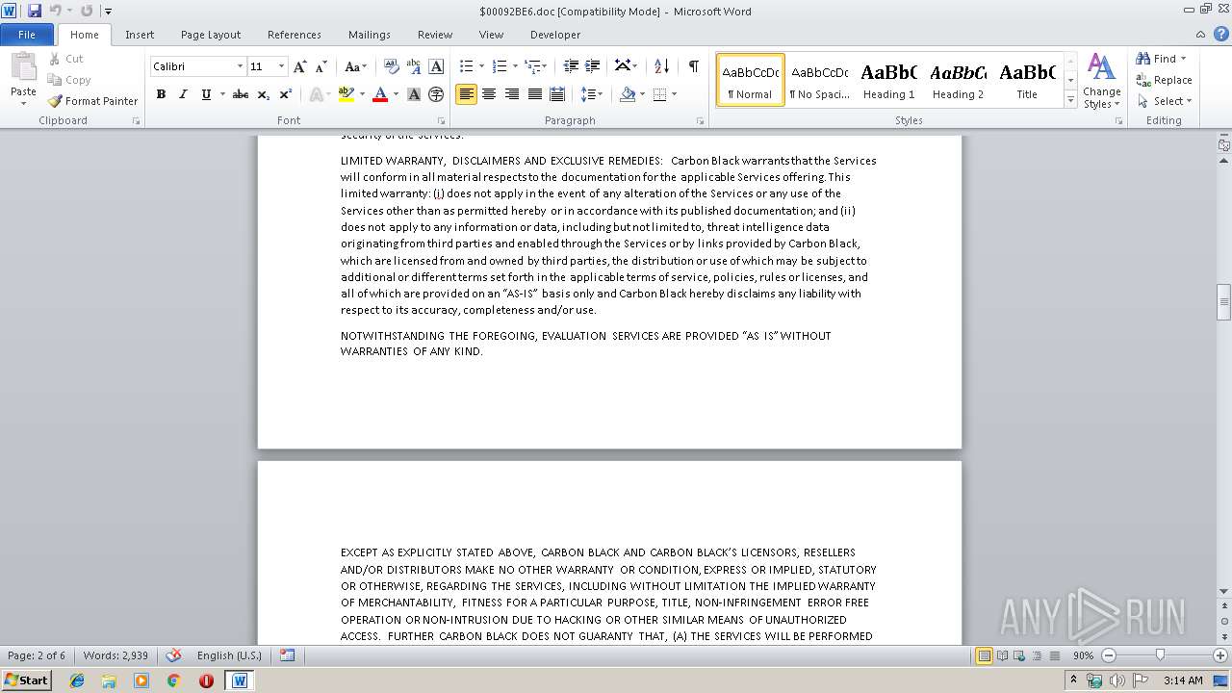This screenshot has height=693, width=1232.
Task: Open the font name dropdown
Action: coord(240,66)
